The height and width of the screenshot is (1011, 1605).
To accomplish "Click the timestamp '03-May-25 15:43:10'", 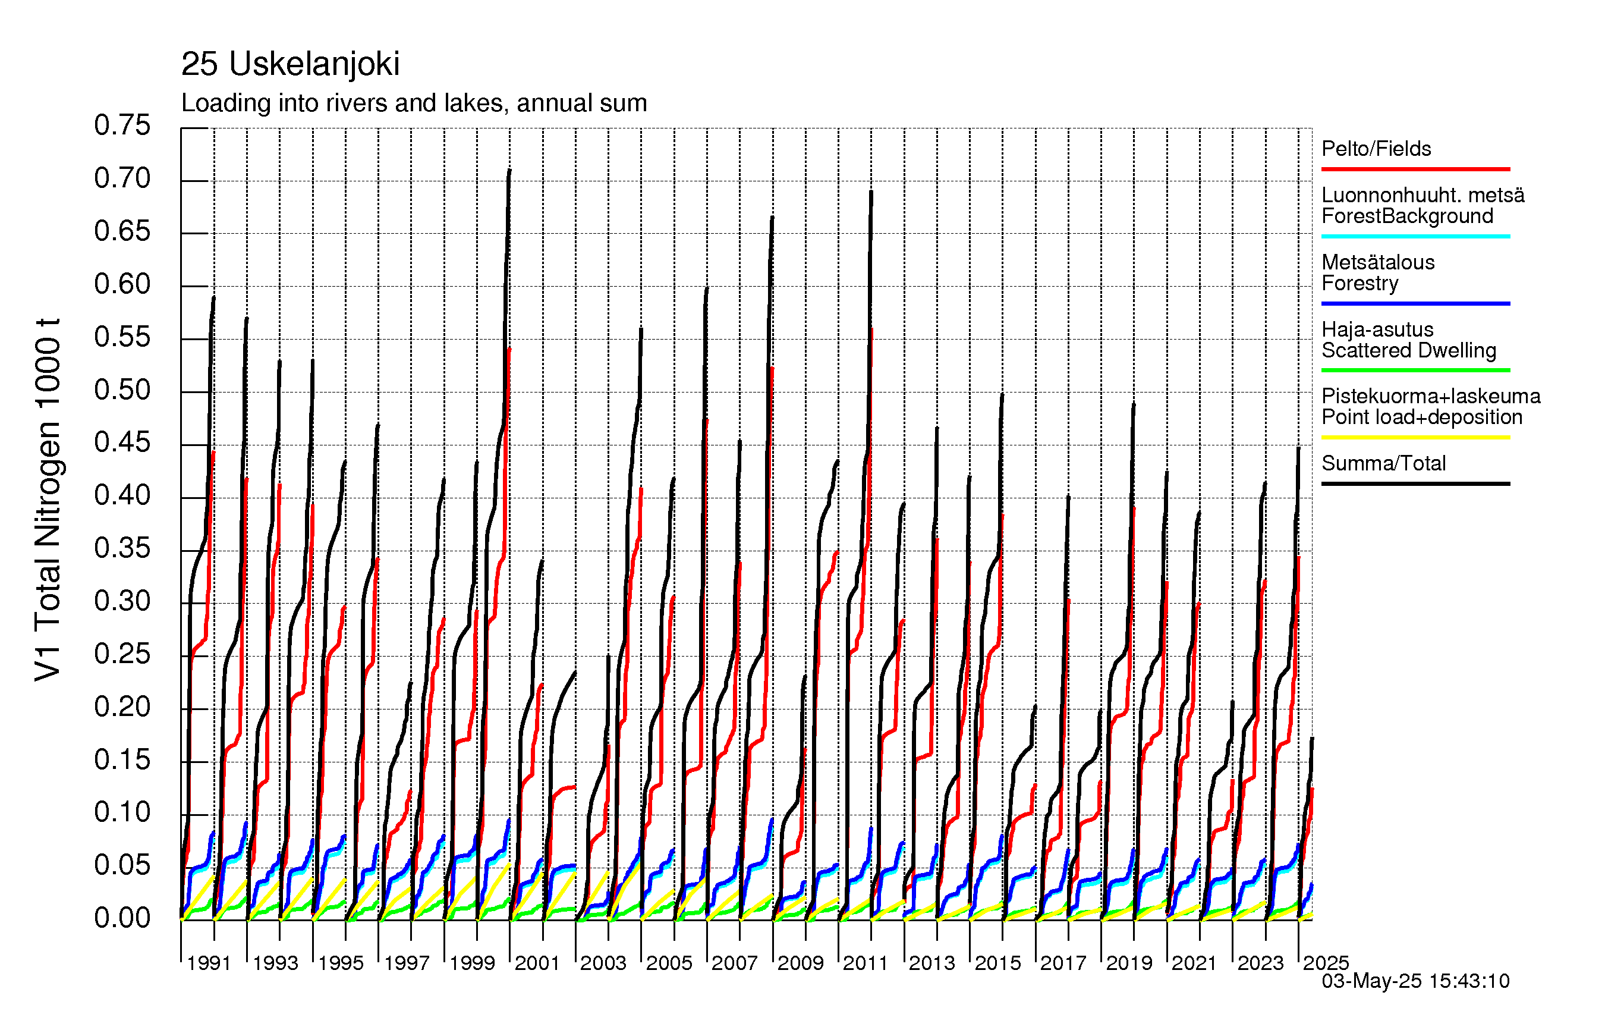I will 1416,981.
